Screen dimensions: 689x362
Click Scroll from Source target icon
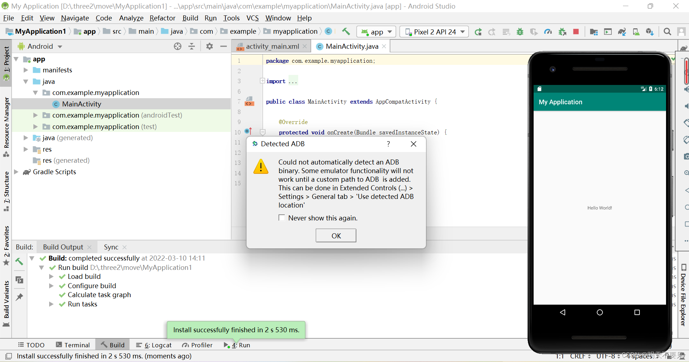click(x=178, y=46)
